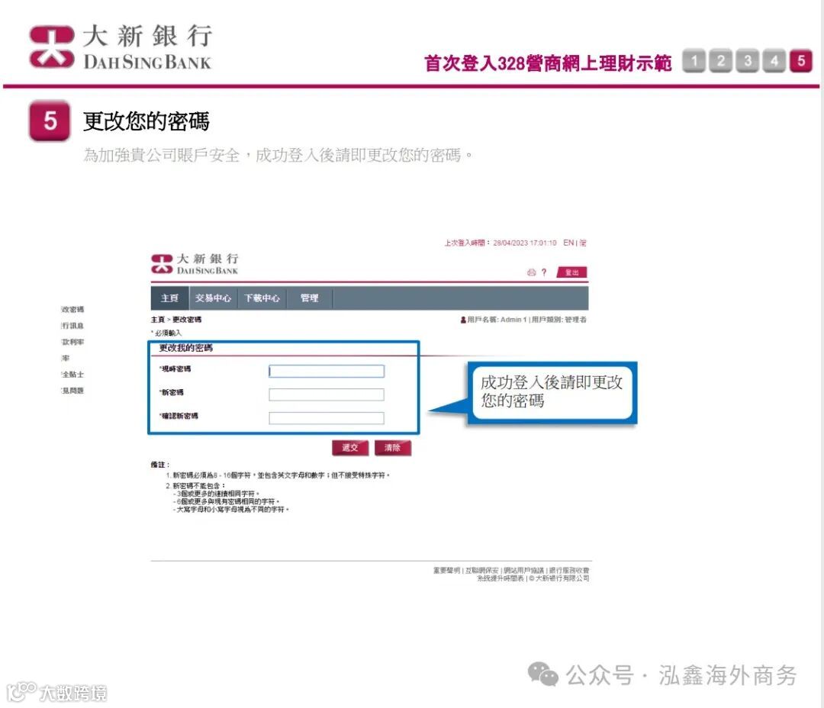Click the Dah Sing Bank logo in the inner page
This screenshot has height=708, width=824.
(195, 263)
